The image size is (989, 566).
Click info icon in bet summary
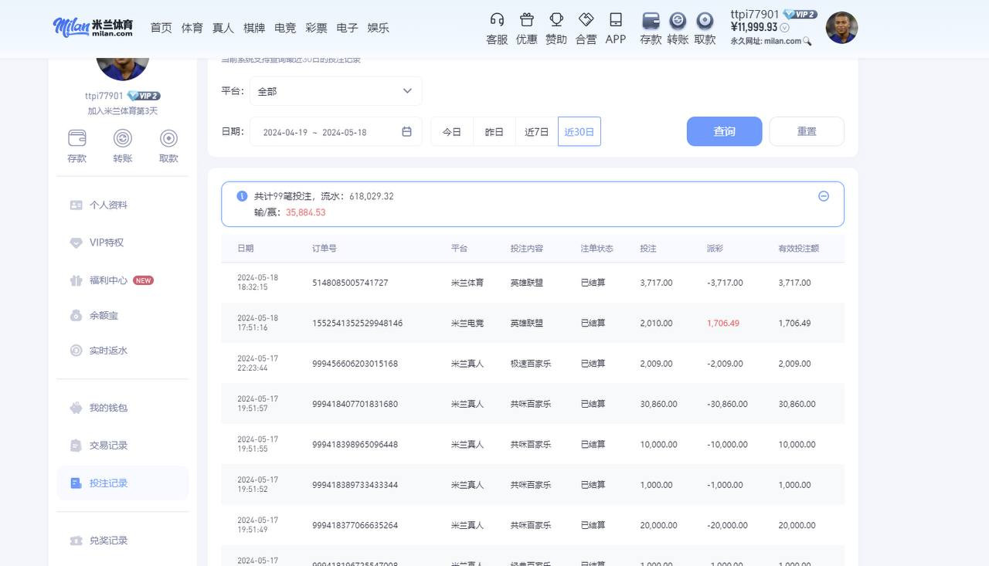pyautogui.click(x=242, y=196)
